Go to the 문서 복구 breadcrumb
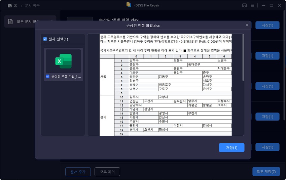 (32, 6)
